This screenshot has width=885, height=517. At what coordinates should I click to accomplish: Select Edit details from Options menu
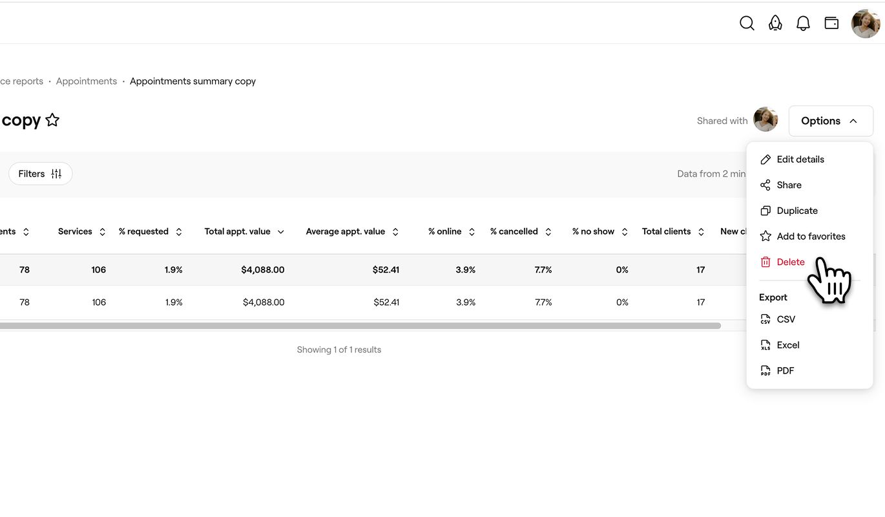(800, 160)
